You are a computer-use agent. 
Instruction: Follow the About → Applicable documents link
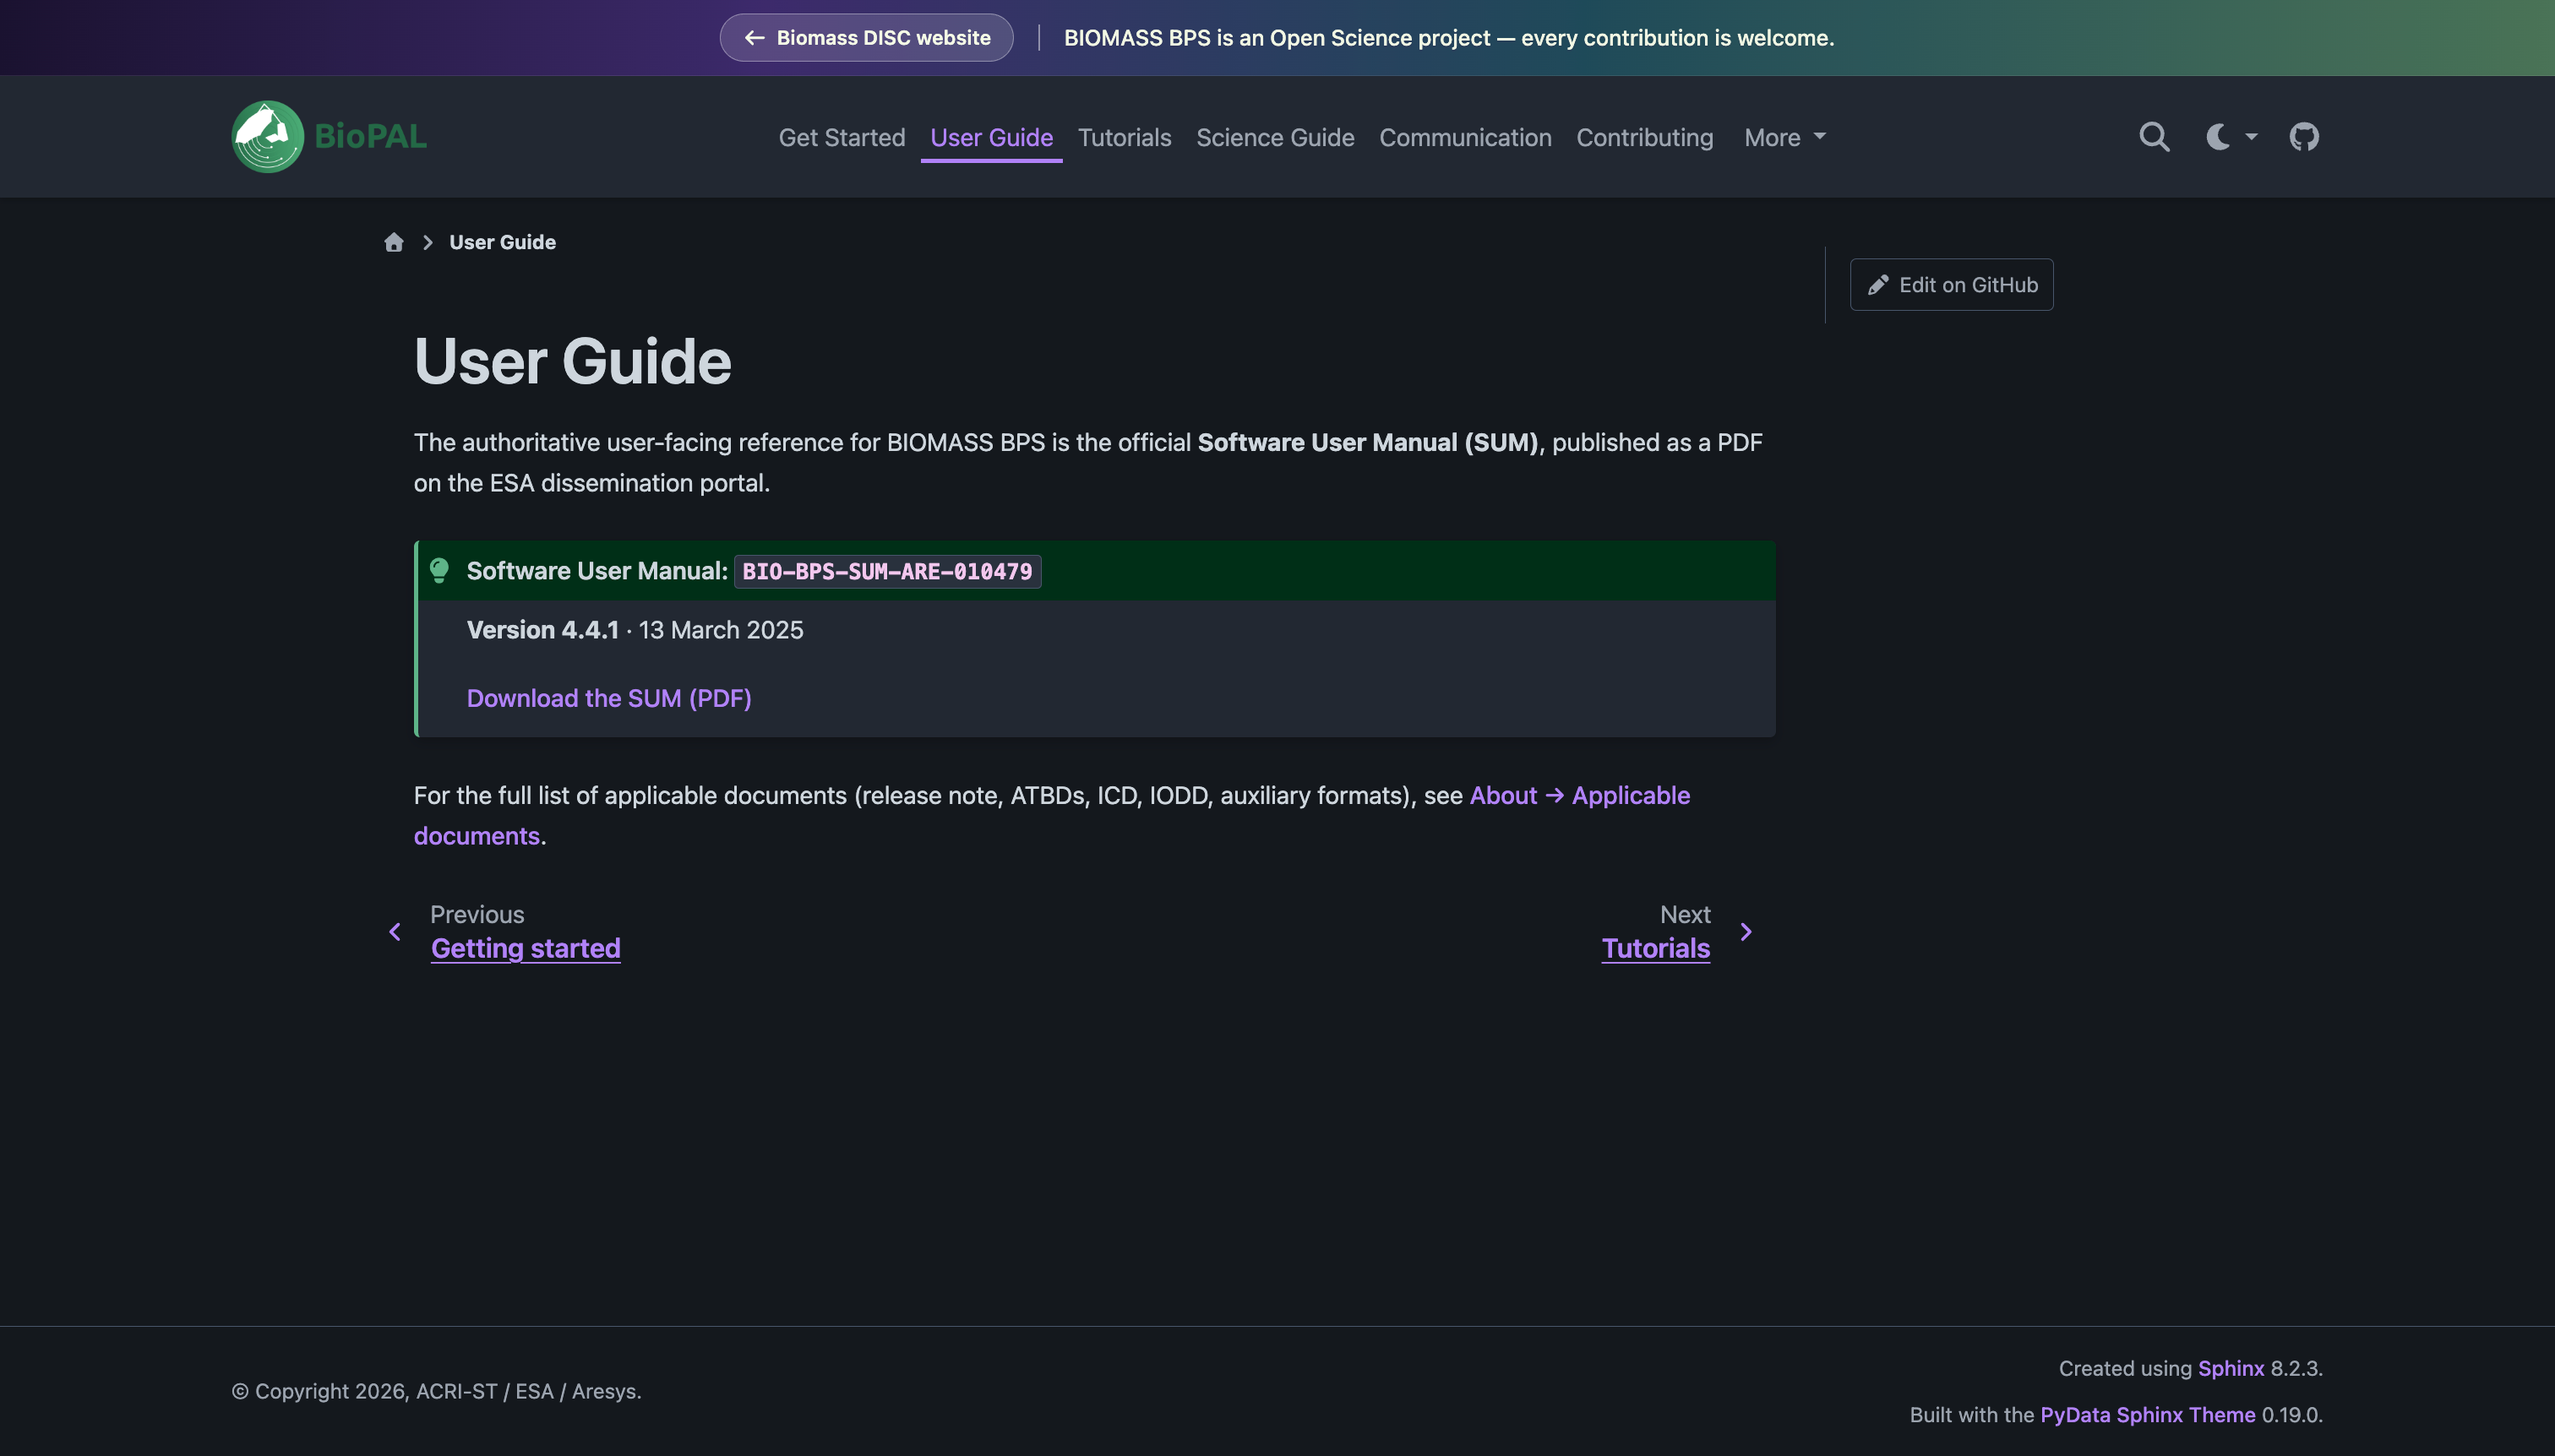[x=1578, y=796]
